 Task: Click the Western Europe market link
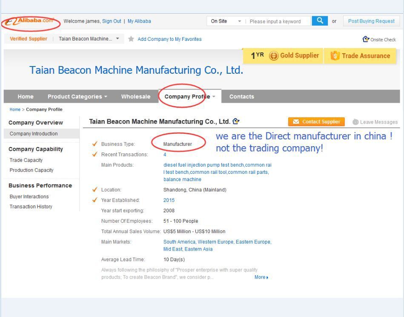click(x=215, y=242)
